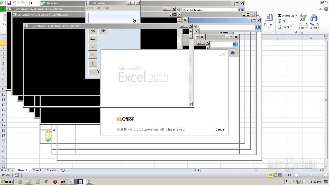This screenshot has width=329, height=185.
Task: Open the Redo history dropdown arrow
Action: (27, 3)
